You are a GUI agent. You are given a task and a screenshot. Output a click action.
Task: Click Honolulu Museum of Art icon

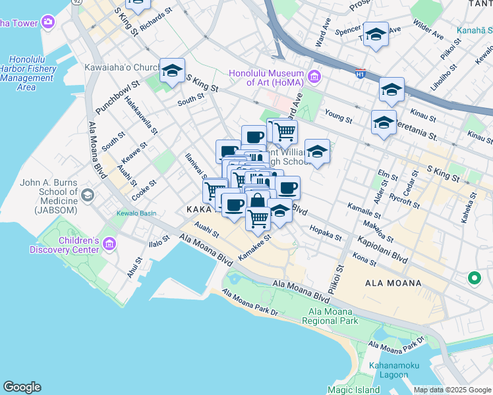(314, 76)
